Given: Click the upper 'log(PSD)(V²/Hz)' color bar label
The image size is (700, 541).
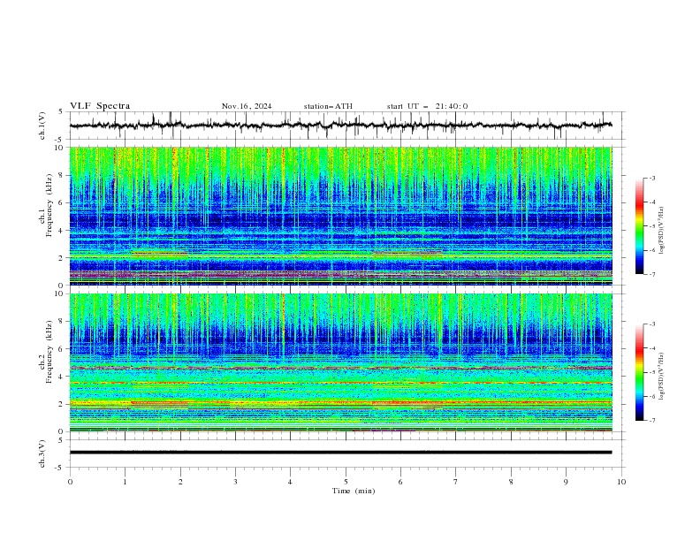Looking at the screenshot, I should click(661, 231).
